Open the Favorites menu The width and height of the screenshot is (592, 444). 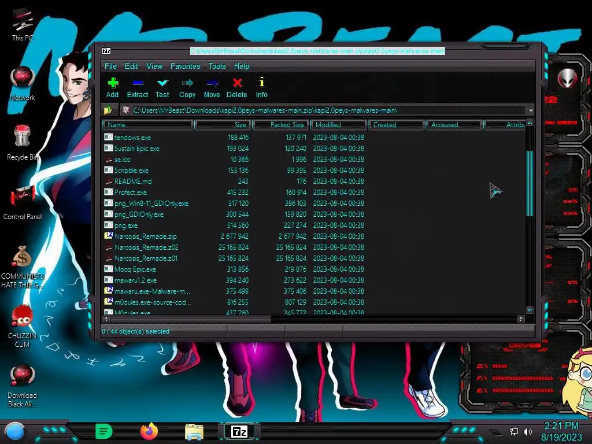click(186, 66)
